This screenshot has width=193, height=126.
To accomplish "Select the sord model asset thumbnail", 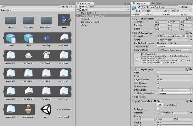I will pyautogui.click(x=64, y=20).
